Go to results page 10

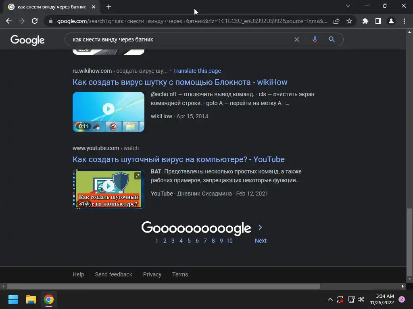tap(229, 241)
